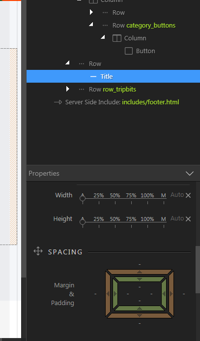Viewport: 200px width, 341px height.
Task: Expand the Row row_tripbits tree node
Action: click(x=67, y=89)
